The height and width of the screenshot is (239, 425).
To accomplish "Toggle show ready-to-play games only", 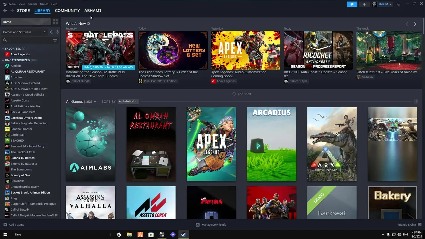I will coord(57,32).
